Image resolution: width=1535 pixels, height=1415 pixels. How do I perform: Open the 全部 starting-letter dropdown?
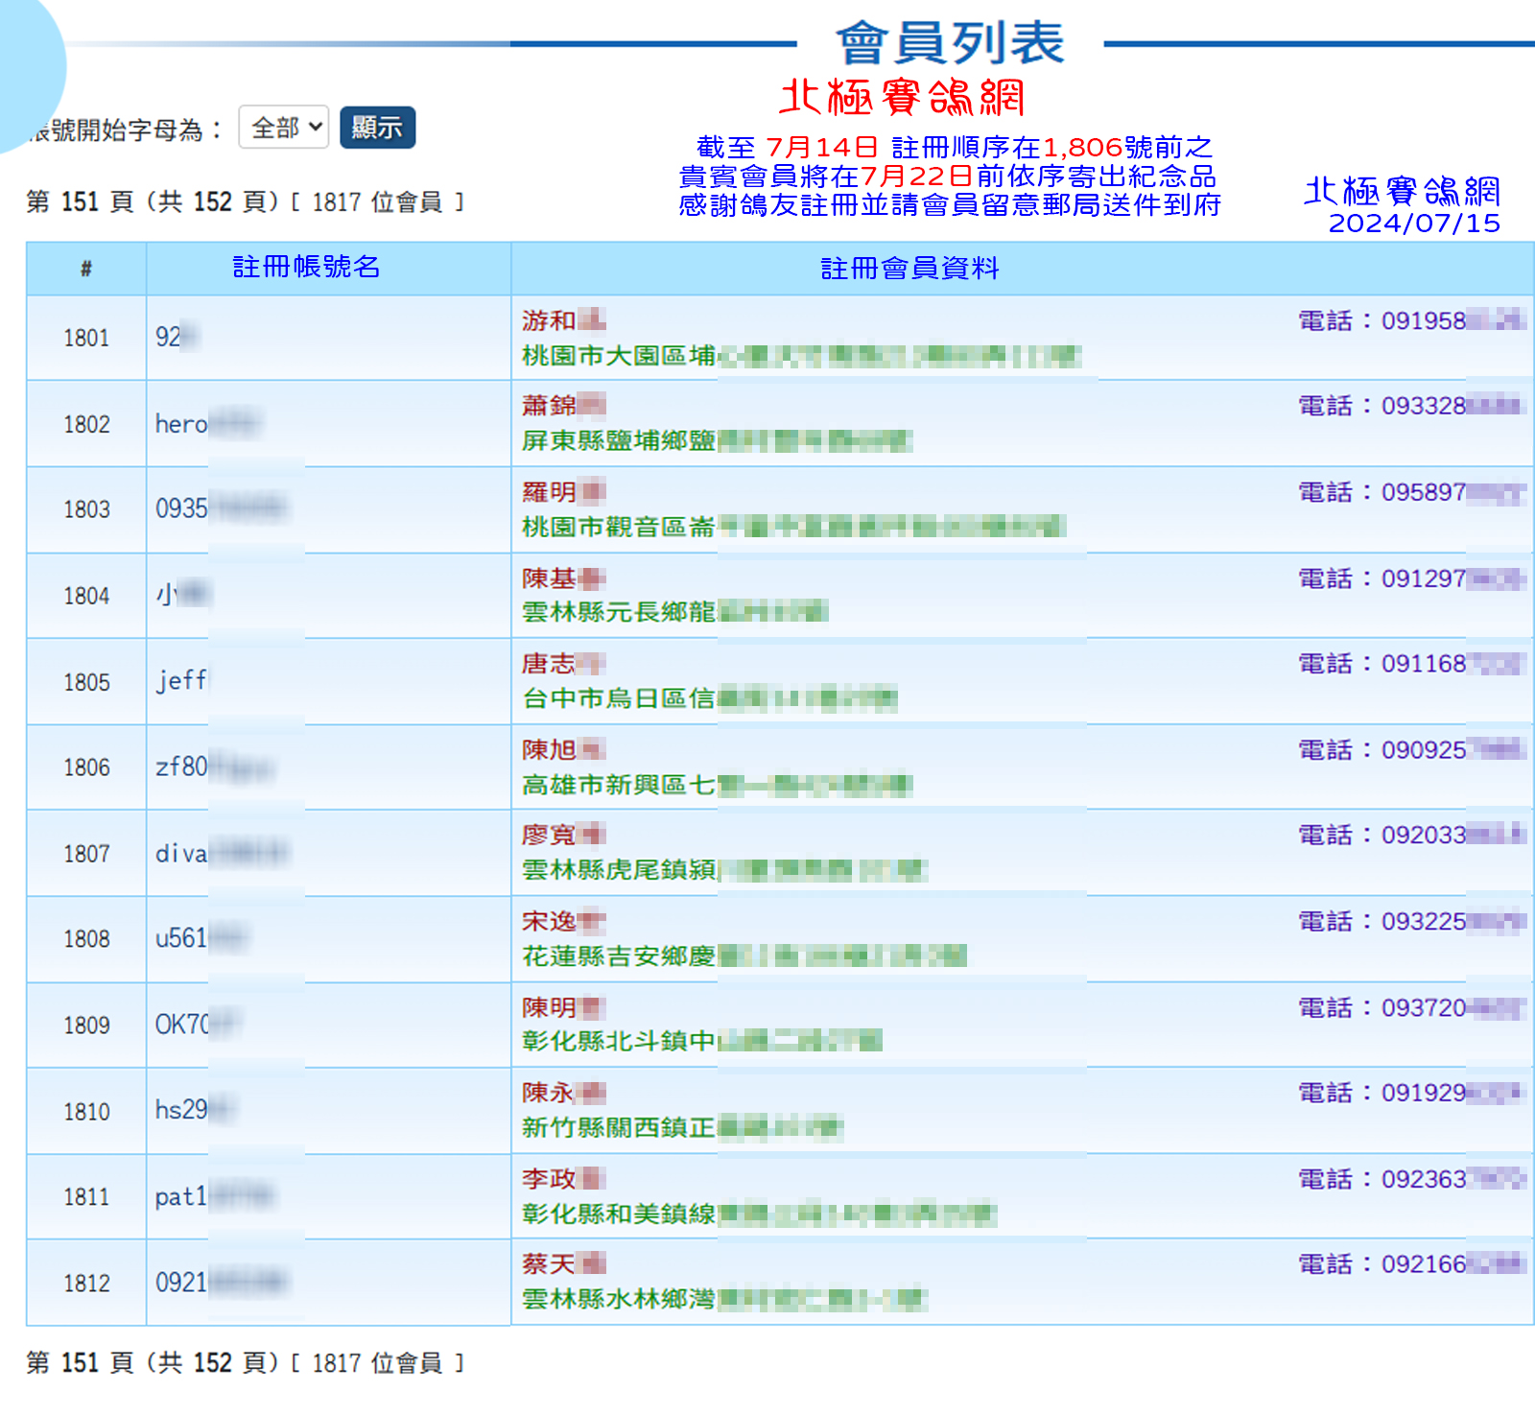point(284,128)
